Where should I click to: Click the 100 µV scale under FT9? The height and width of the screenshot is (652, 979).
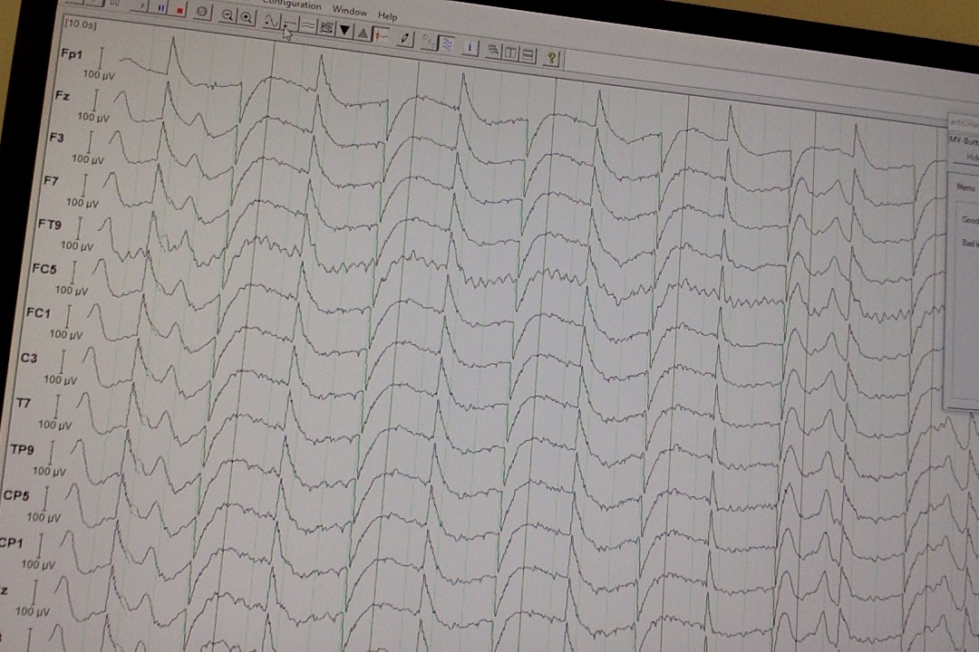pos(77,245)
